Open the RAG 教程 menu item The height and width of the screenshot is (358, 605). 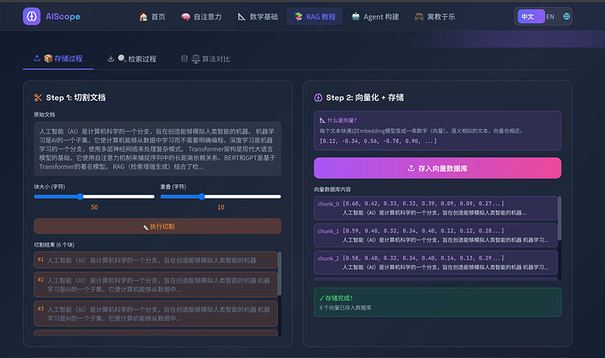314,17
